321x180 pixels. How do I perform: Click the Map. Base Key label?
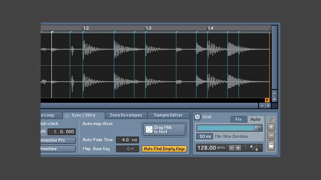[96, 149]
